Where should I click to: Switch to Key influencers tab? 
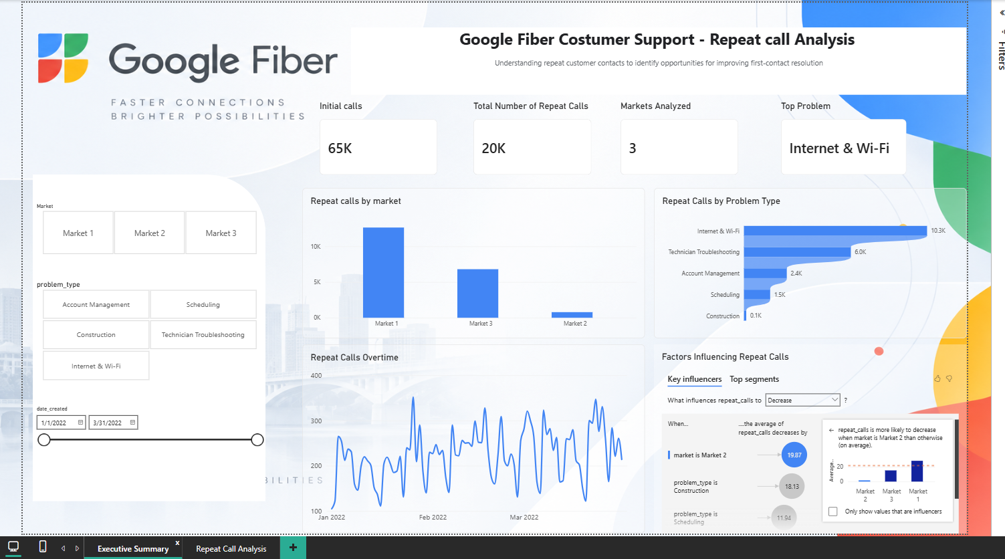[x=695, y=379]
